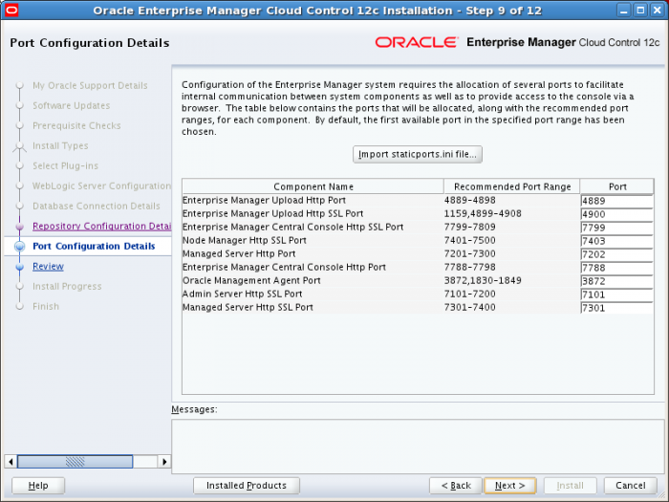669x502 pixels.
Task: Go to the next installation step
Action: pos(509,486)
